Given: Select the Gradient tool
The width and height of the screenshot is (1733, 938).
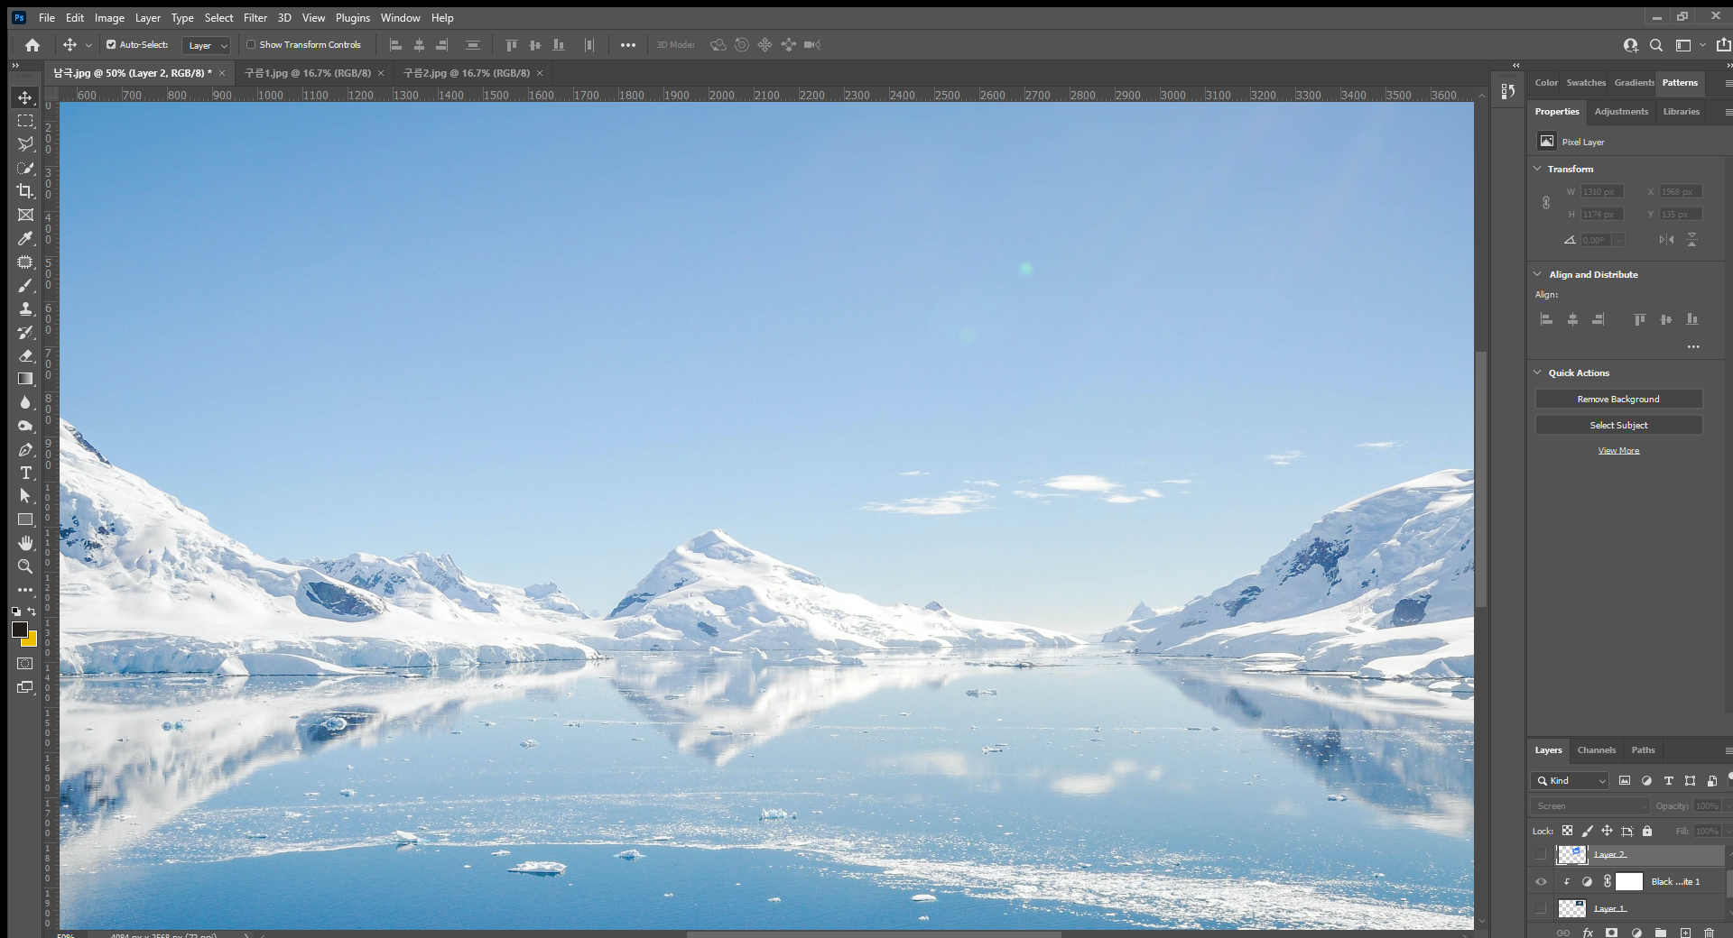Looking at the screenshot, I should point(25,379).
